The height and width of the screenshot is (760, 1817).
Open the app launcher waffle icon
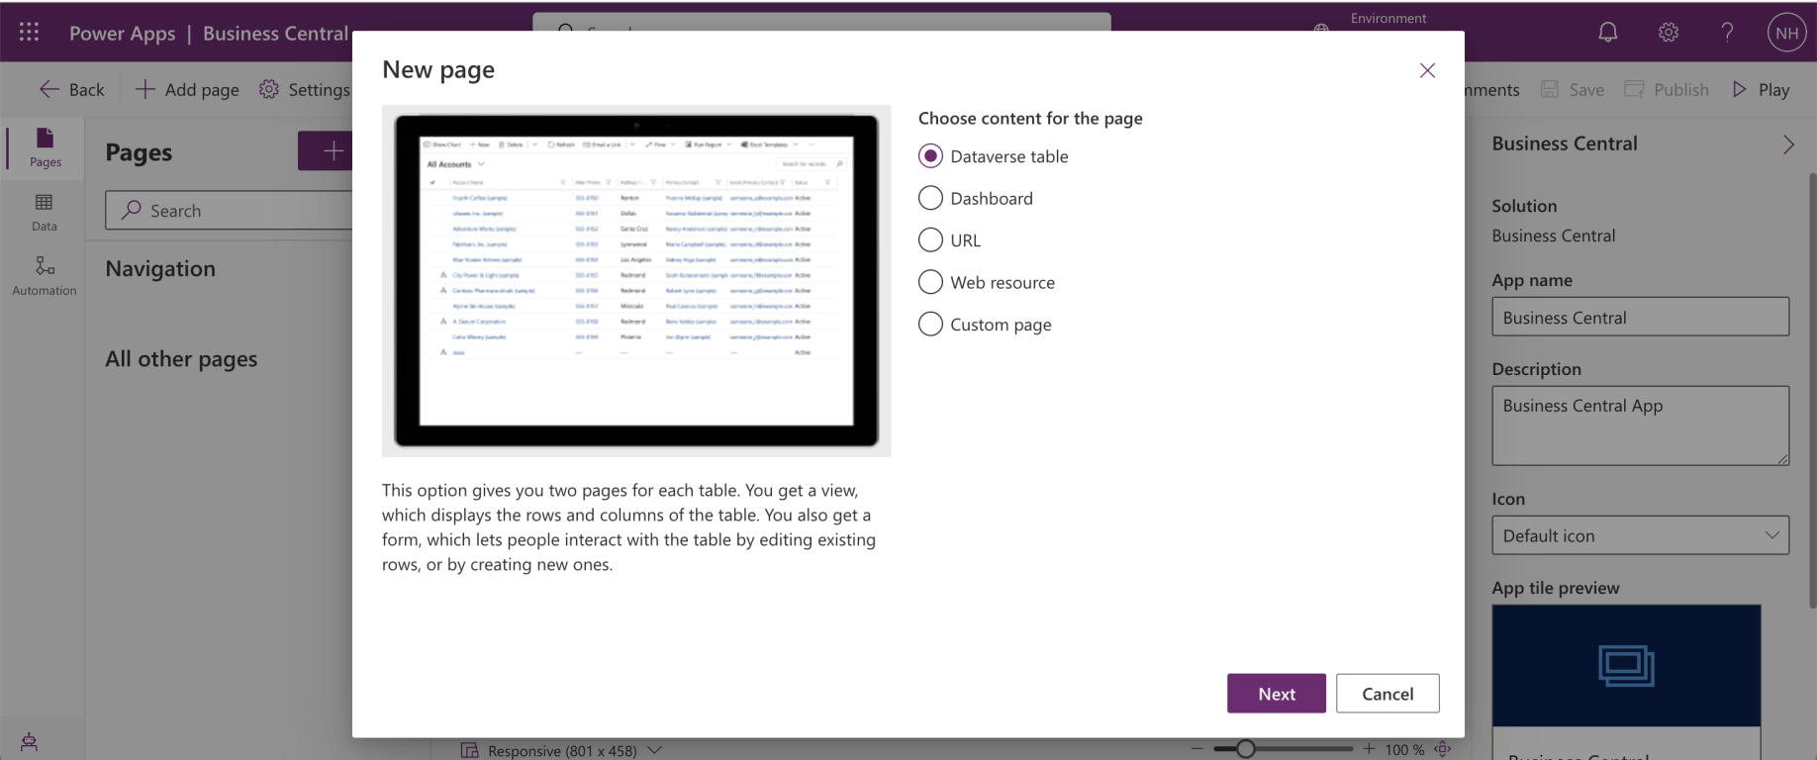pyautogui.click(x=29, y=33)
